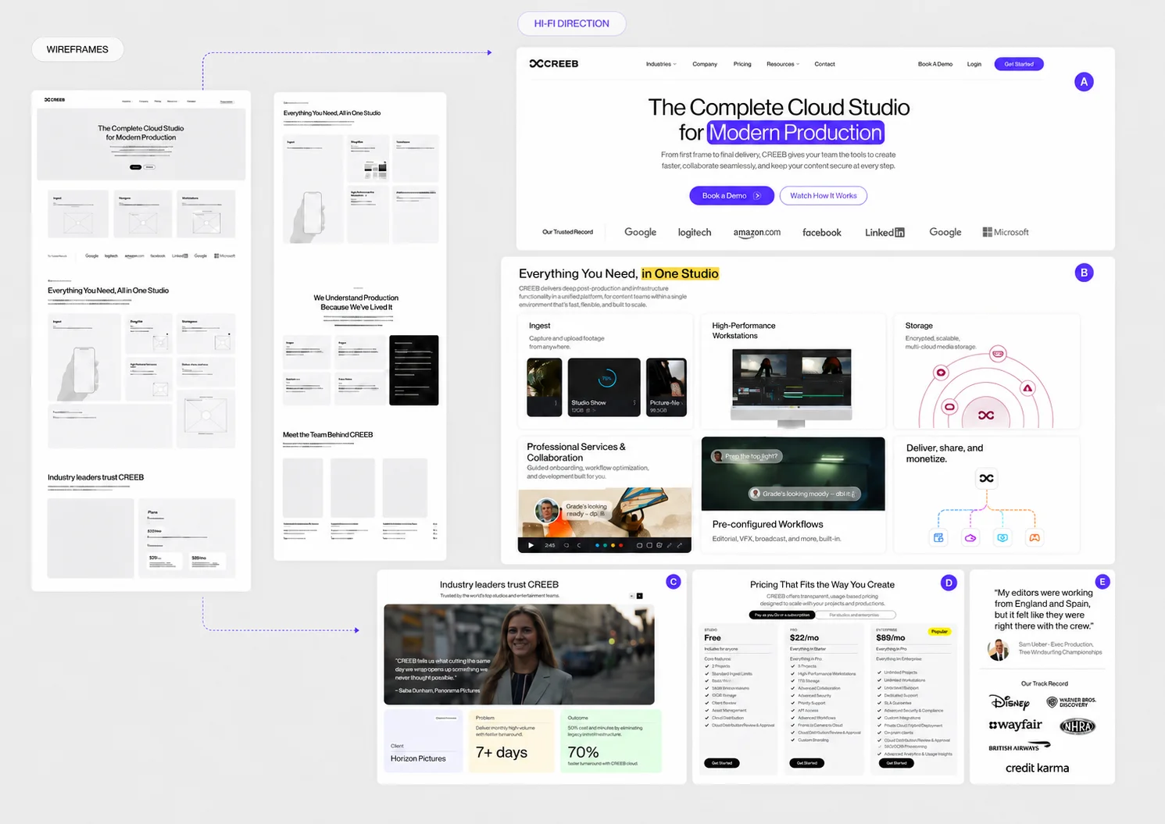This screenshot has height=824, width=1165.
Task: Click the Google logo beside Microsoft
Action: point(945,232)
